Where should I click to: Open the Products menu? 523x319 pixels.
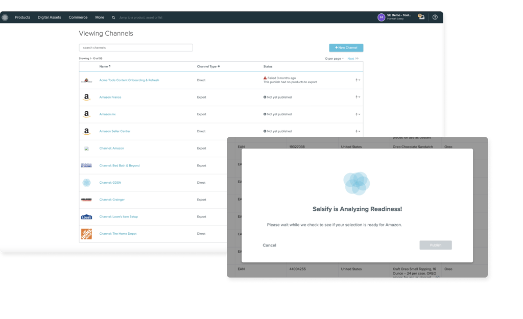click(22, 17)
